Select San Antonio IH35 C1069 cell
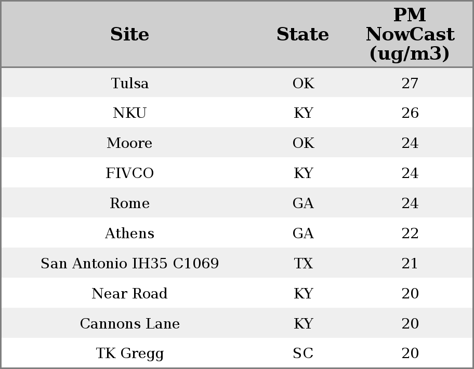 click(130, 263)
